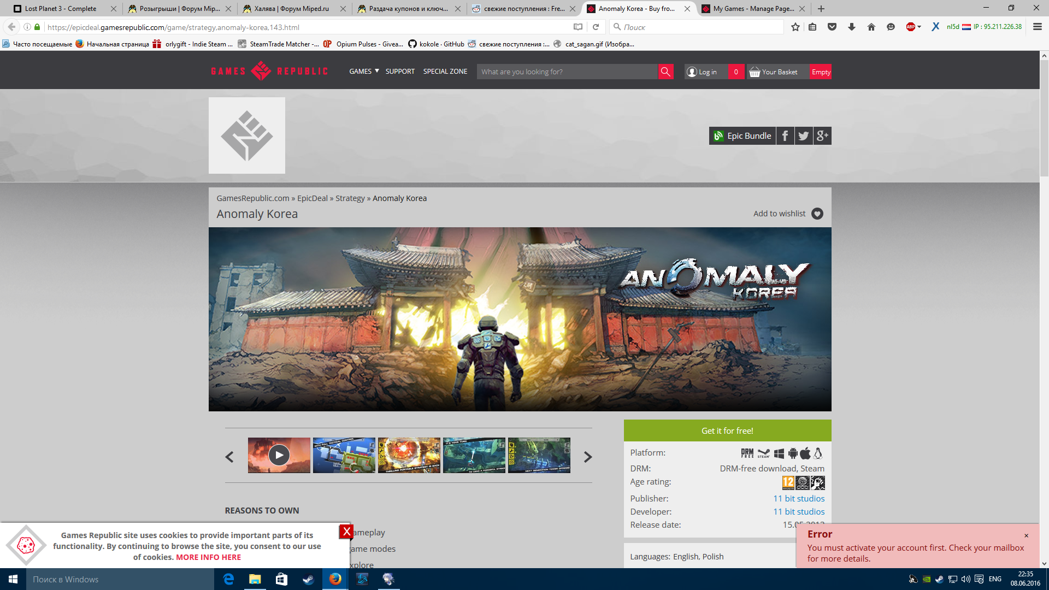
Task: Open the third screenshot thumbnail
Action: tap(409, 455)
